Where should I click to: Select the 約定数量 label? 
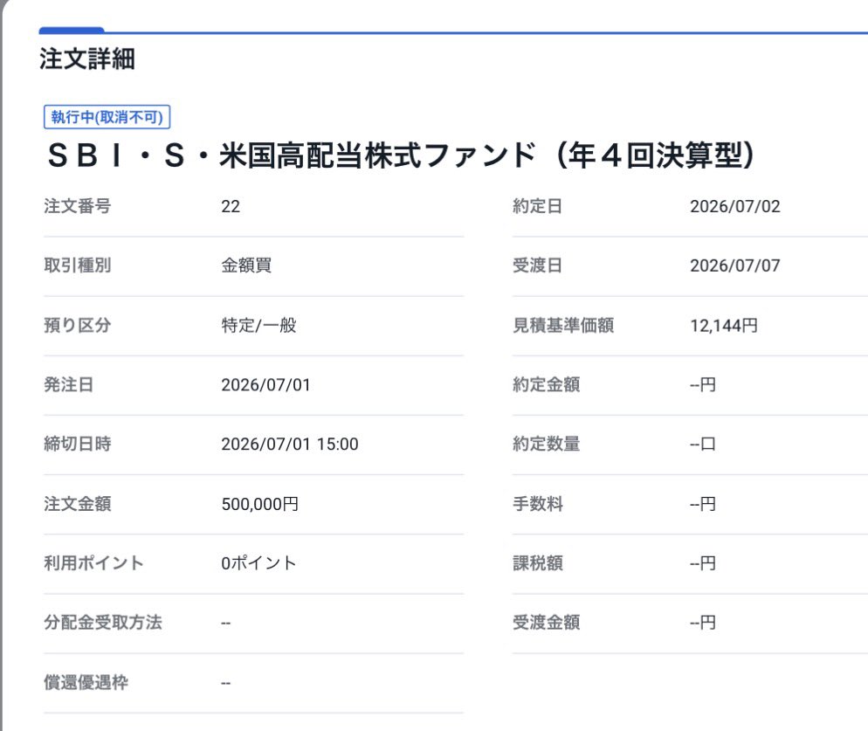[x=547, y=444]
